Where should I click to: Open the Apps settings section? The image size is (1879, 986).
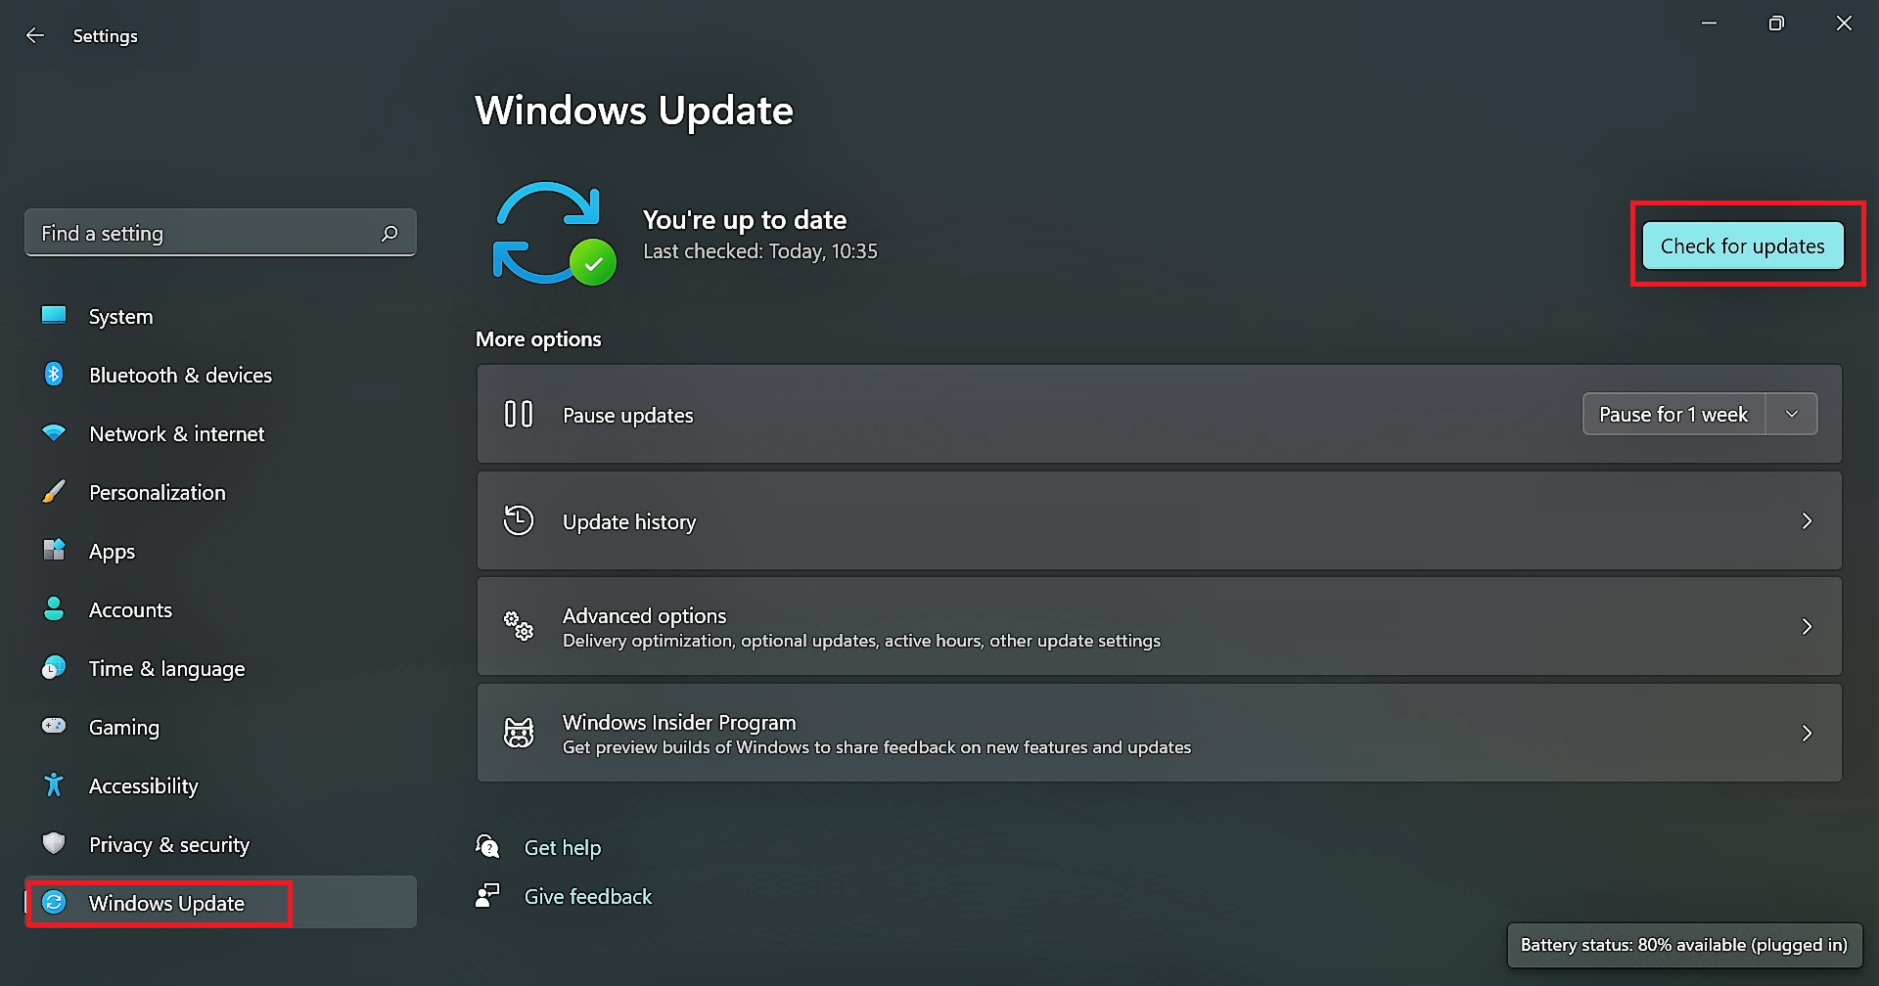point(220,551)
